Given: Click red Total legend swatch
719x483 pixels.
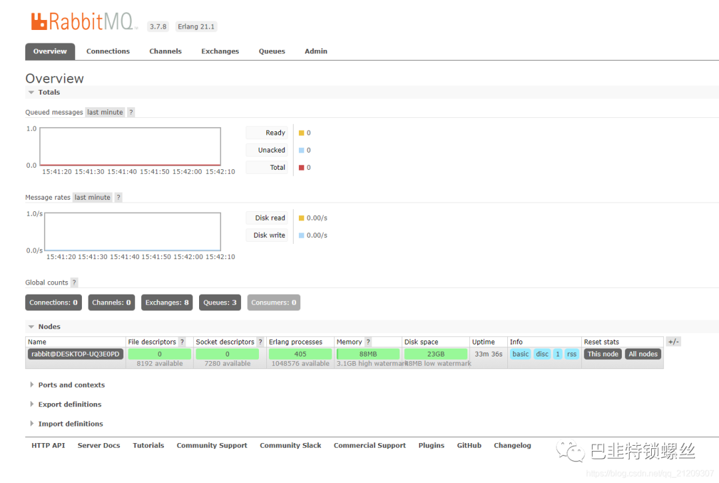Looking at the screenshot, I should pyautogui.click(x=302, y=167).
